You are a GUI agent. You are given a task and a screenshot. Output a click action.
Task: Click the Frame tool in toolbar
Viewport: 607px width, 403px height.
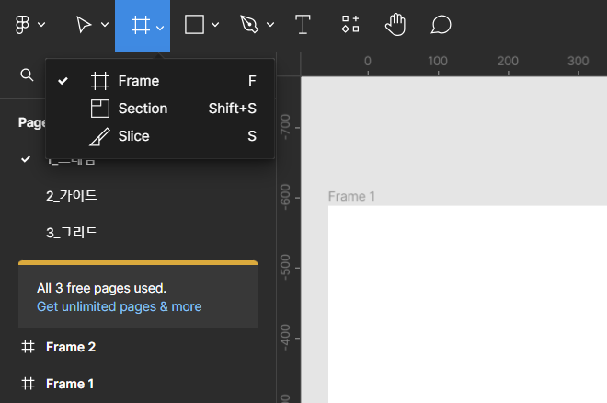click(x=140, y=25)
